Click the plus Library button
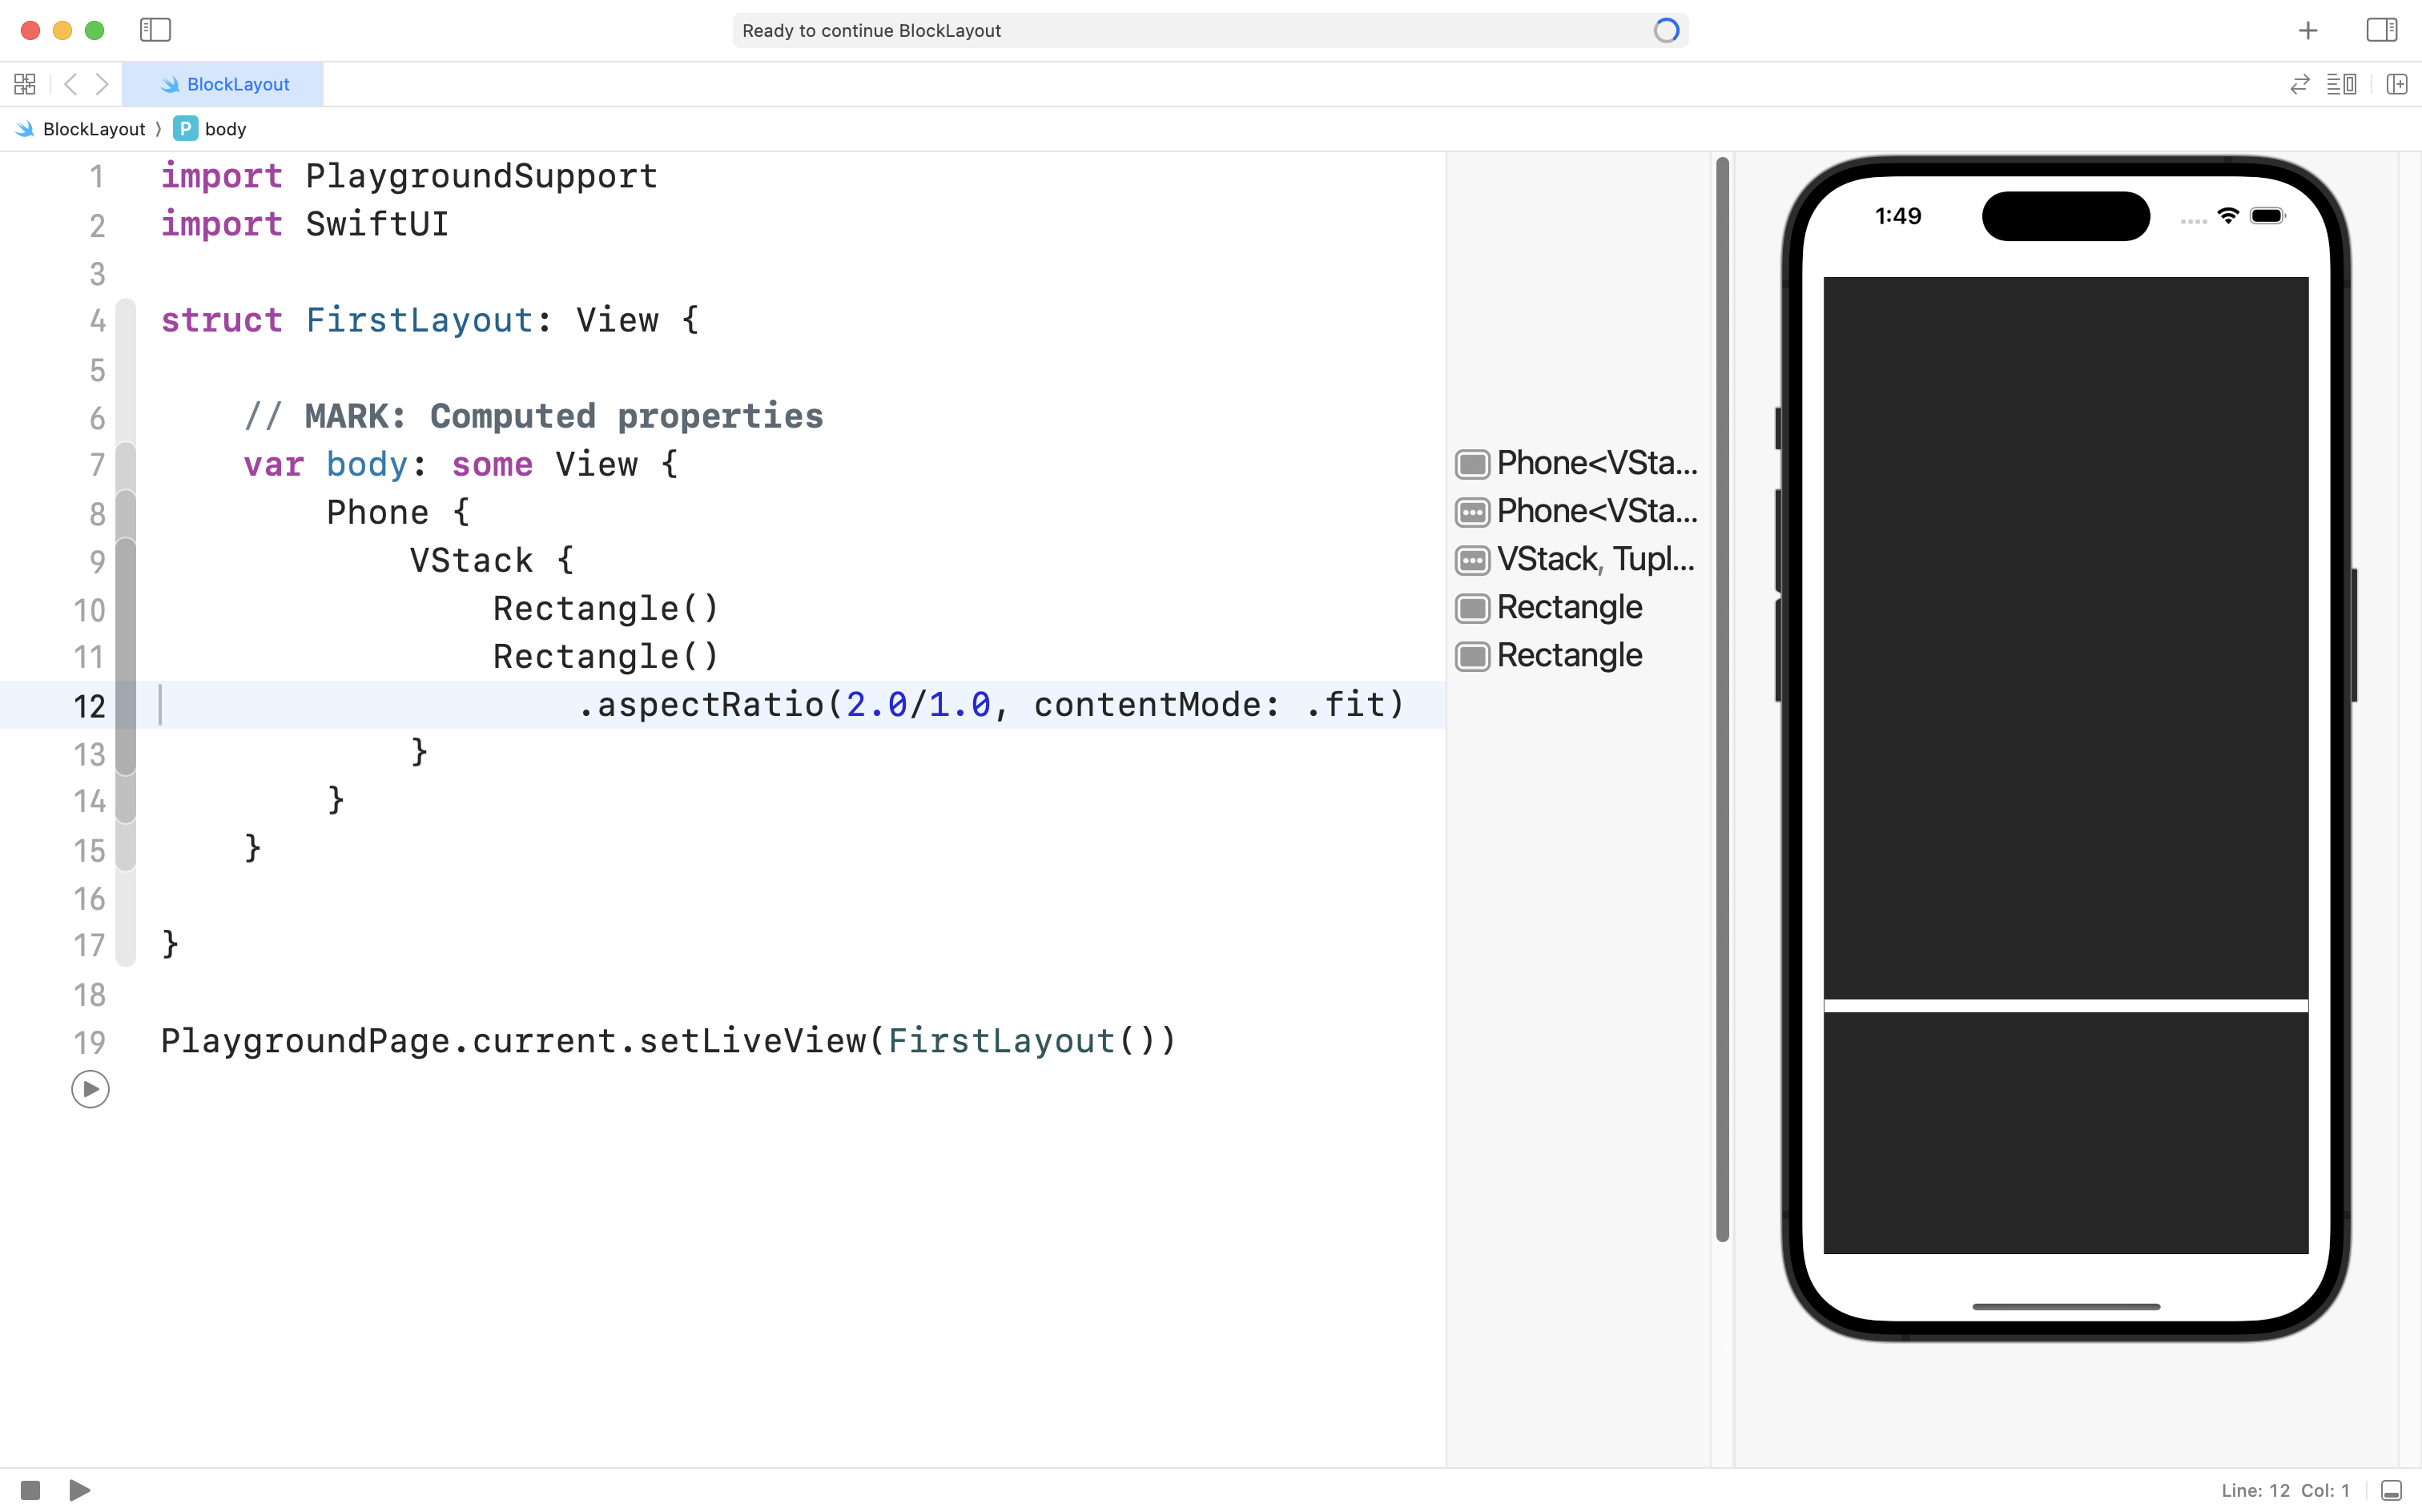 pos(2308,31)
